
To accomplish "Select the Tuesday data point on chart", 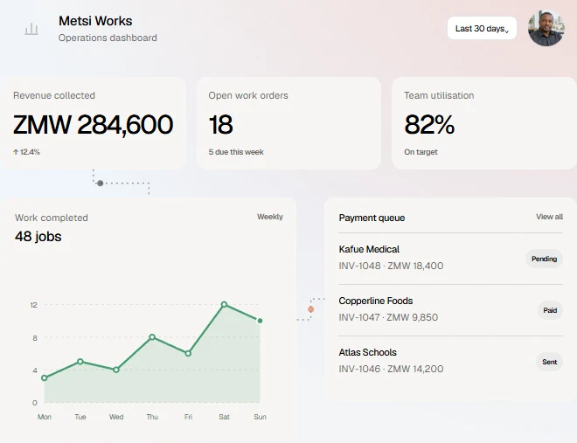I will click(x=80, y=362).
